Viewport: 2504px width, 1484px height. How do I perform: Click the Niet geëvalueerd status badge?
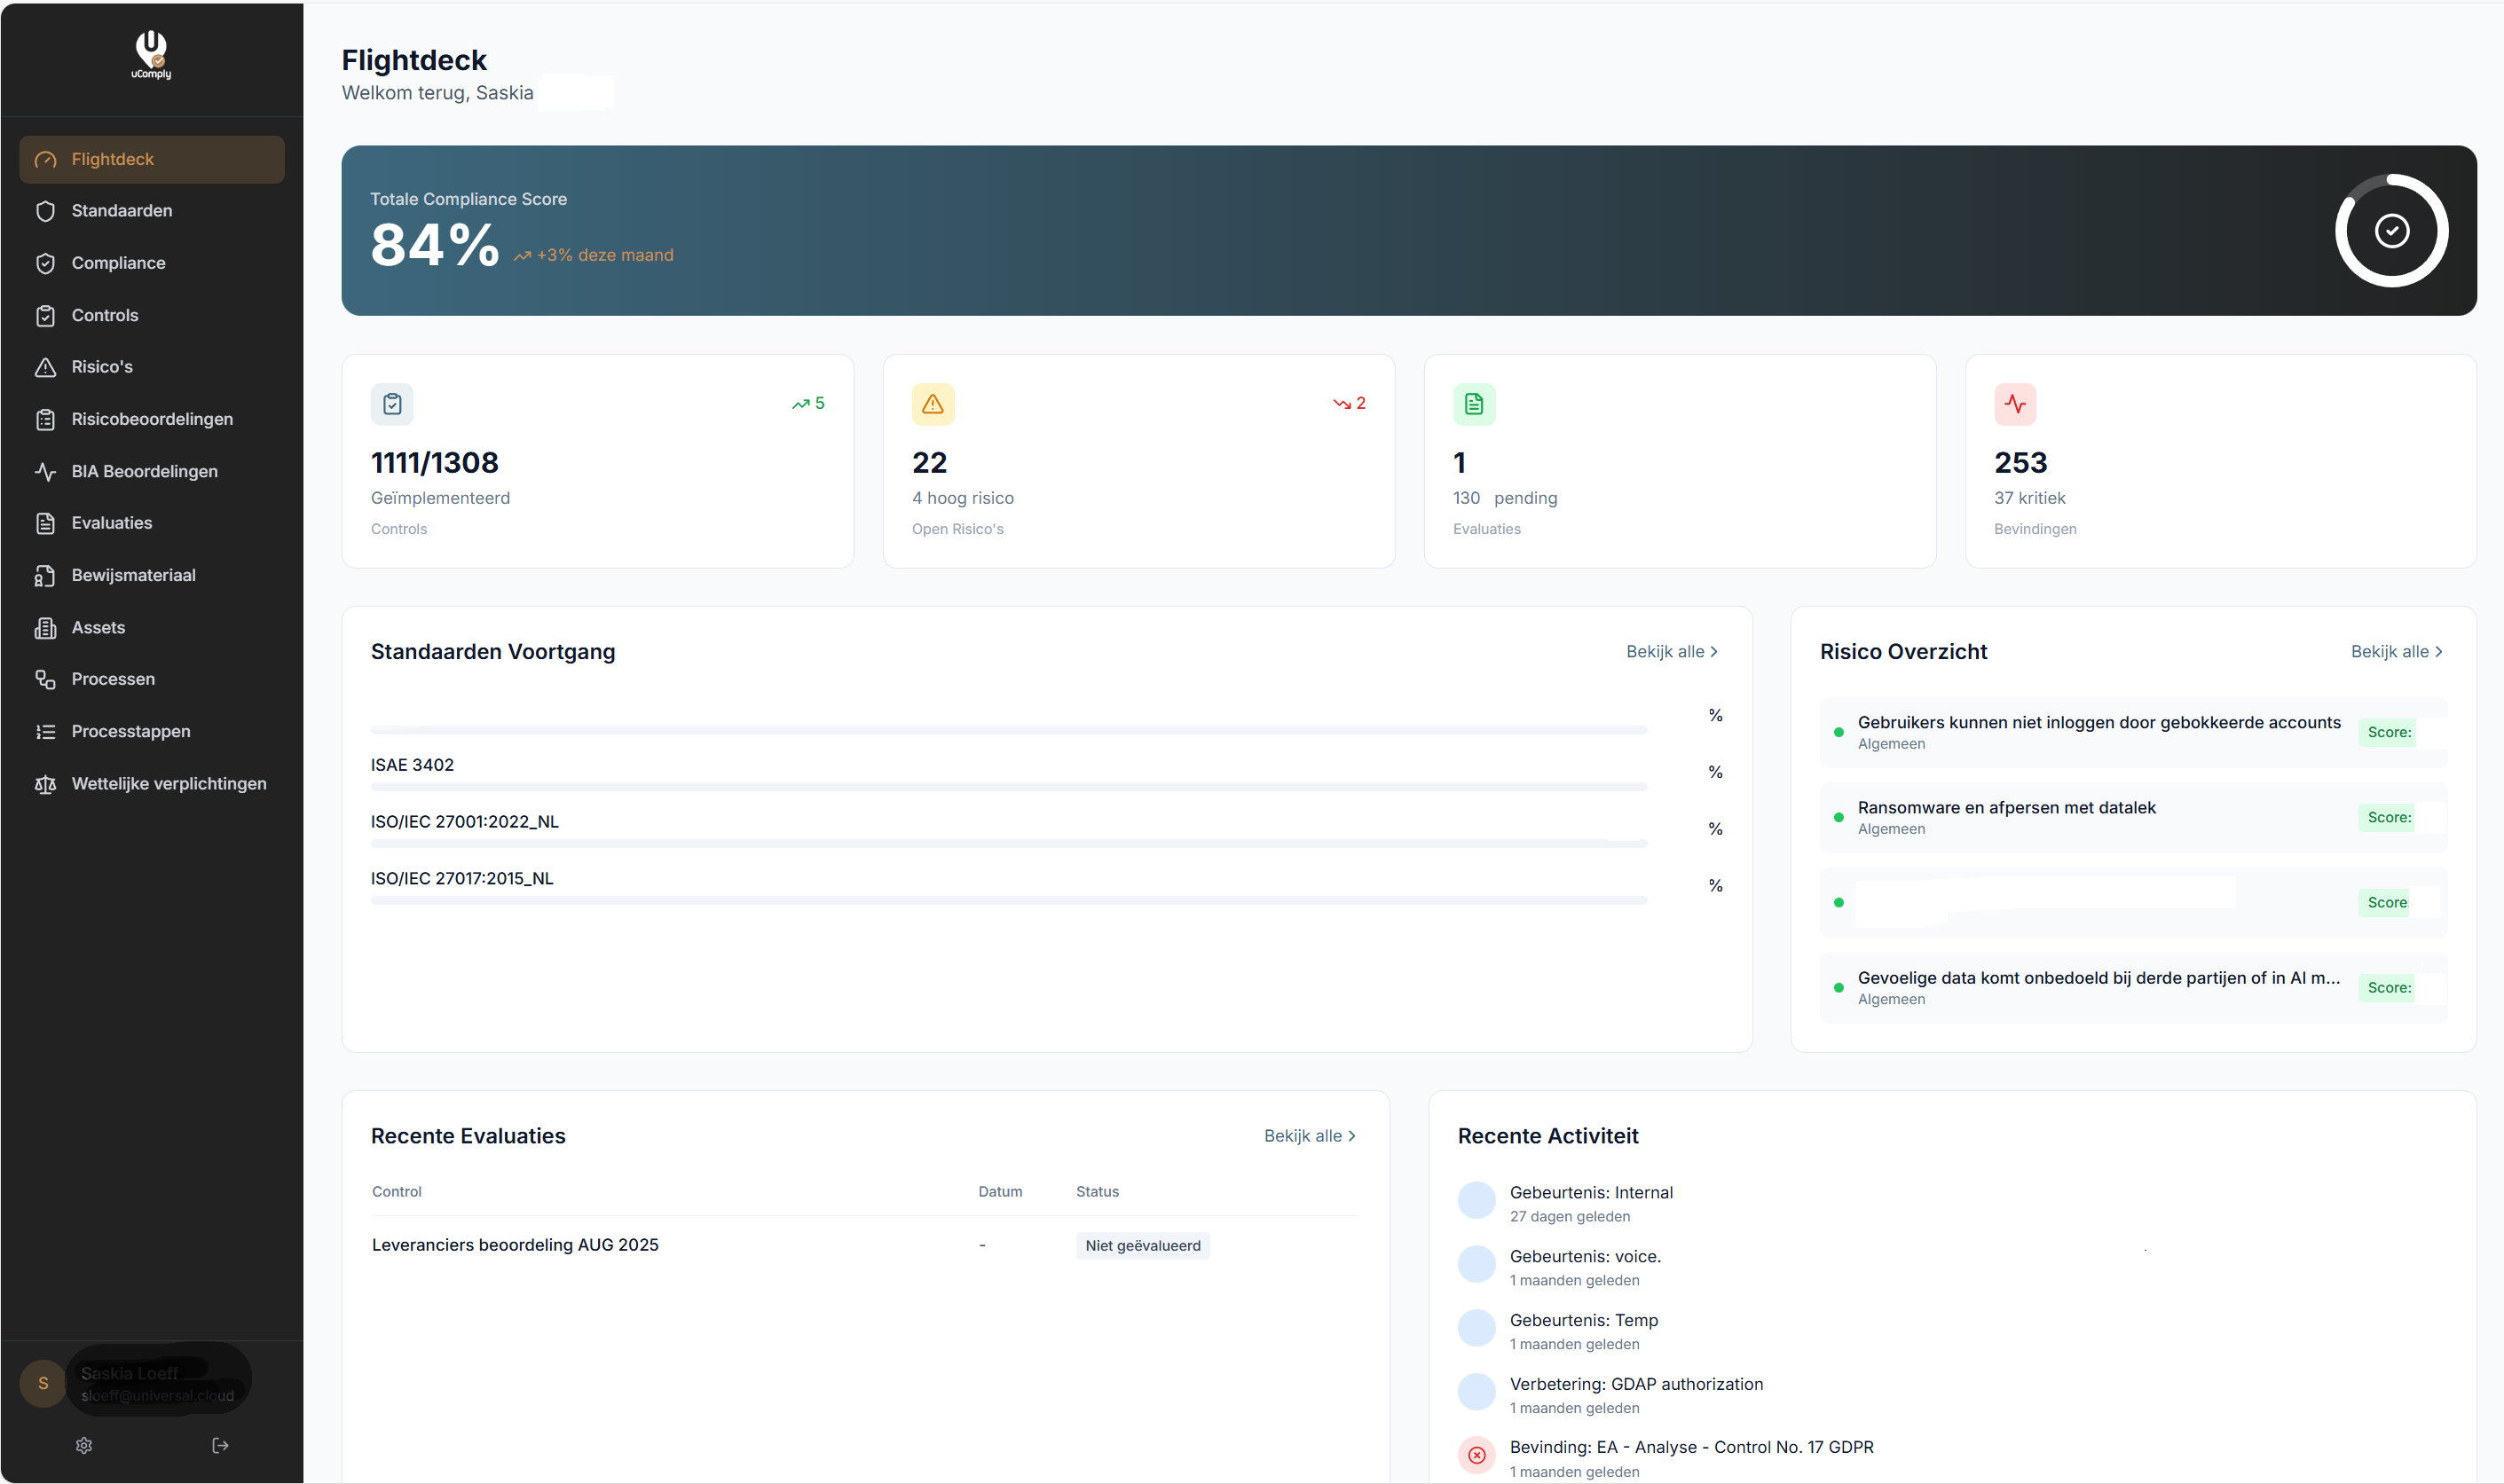click(x=1142, y=1245)
